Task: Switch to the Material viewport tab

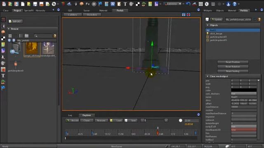Action: 103,10
